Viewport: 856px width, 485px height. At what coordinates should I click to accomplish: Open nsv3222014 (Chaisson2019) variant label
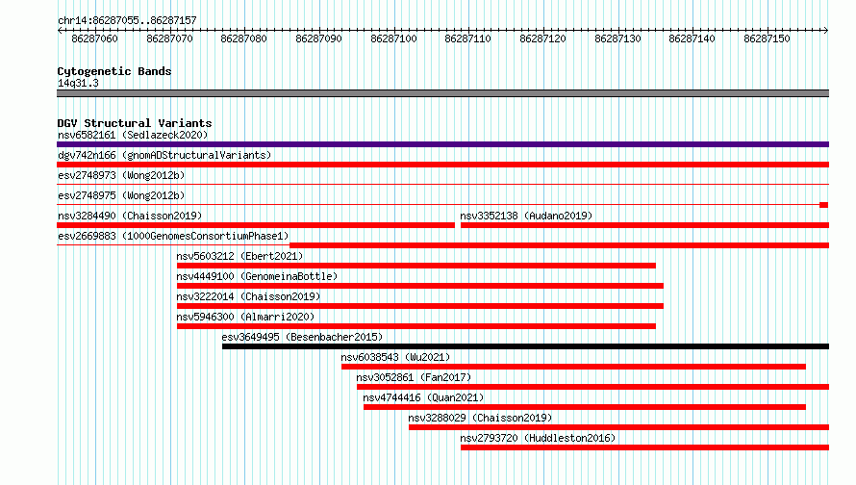pyautogui.click(x=248, y=296)
